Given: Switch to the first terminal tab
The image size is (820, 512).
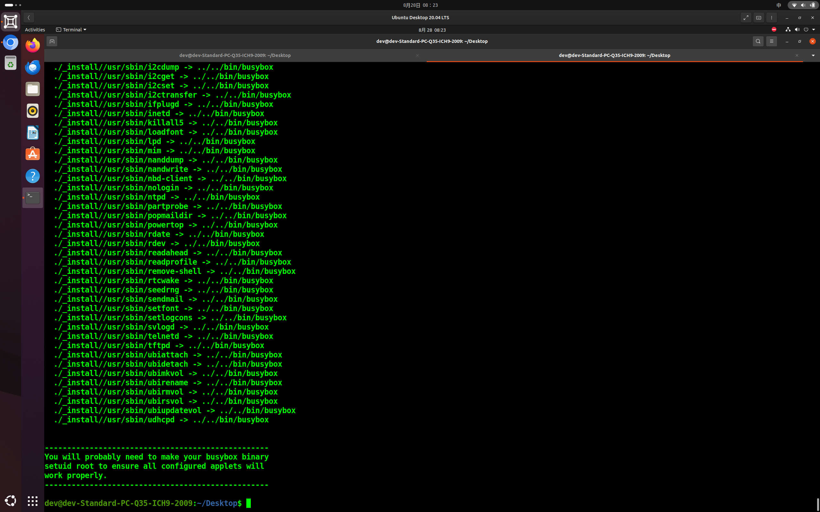Looking at the screenshot, I should [235, 55].
